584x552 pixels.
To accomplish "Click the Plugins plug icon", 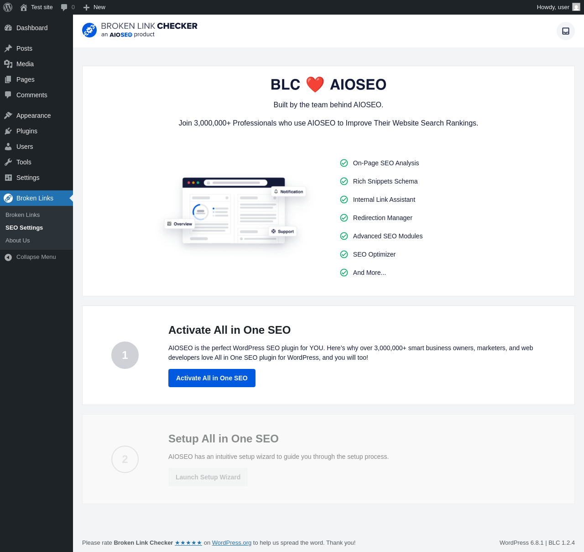I will 8,131.
